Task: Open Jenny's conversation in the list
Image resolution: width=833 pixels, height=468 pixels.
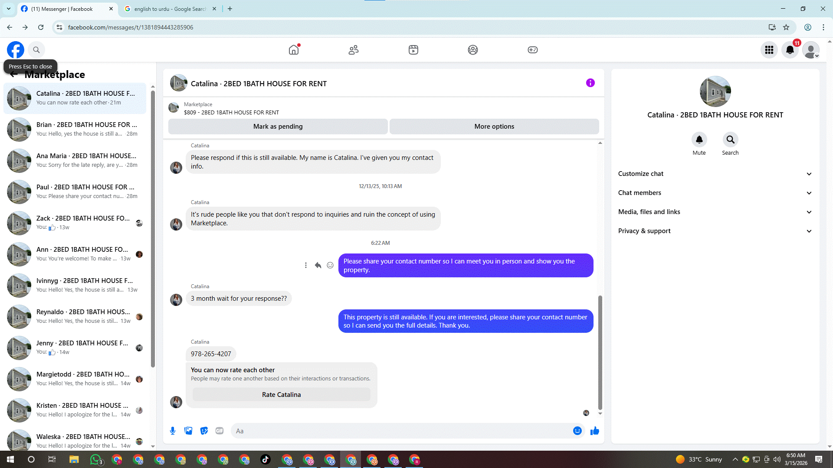Action: 75,348
